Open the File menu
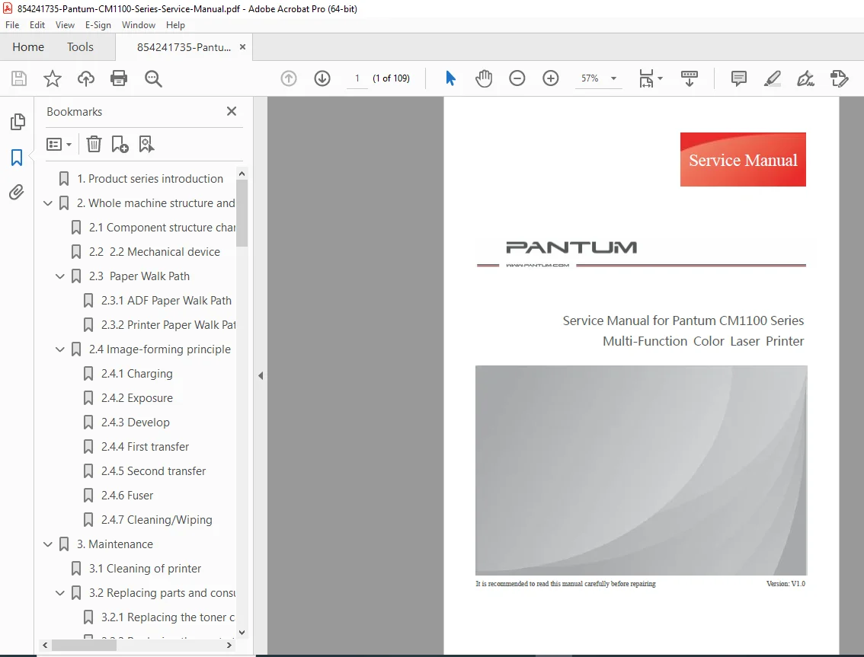 pos(12,25)
